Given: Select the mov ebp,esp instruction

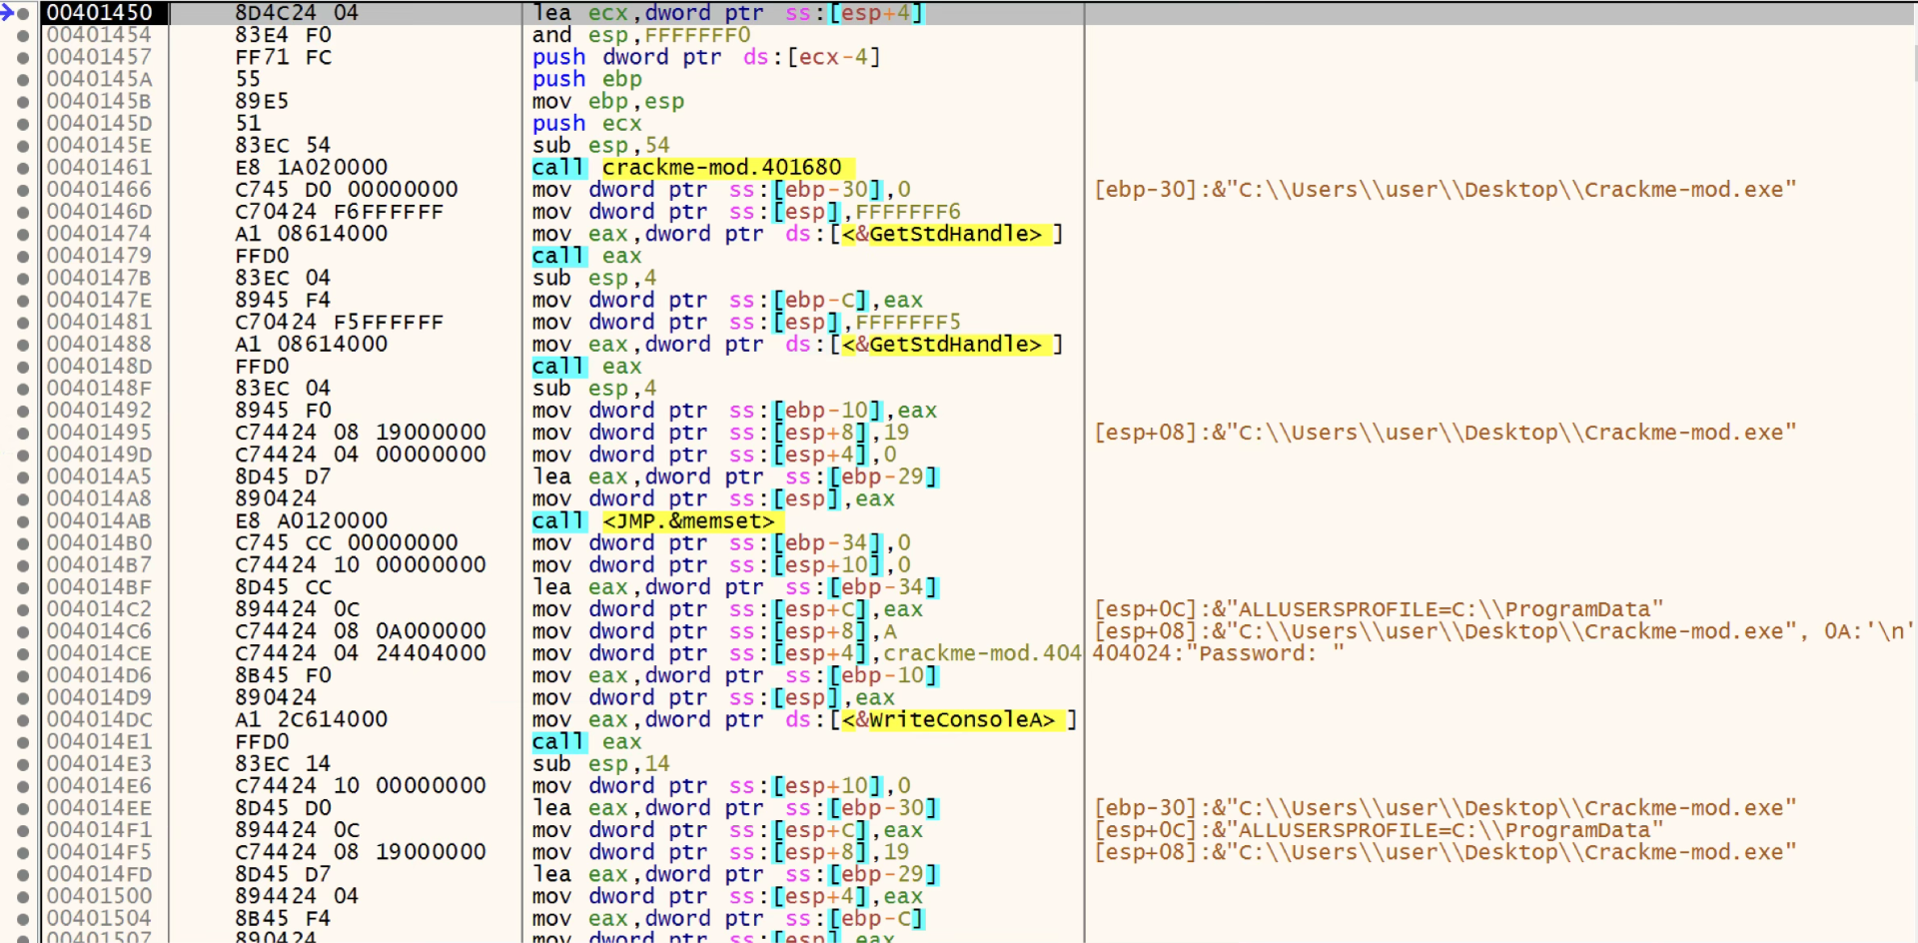Looking at the screenshot, I should click(x=608, y=101).
